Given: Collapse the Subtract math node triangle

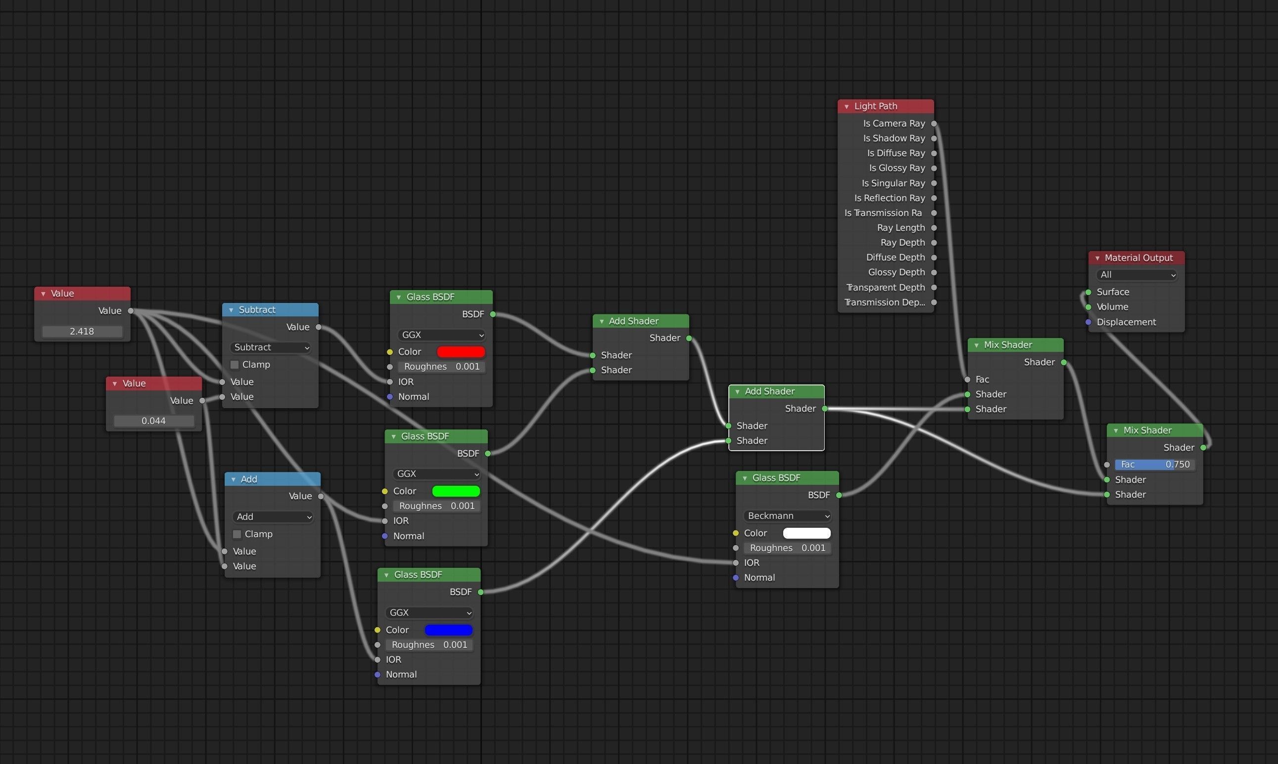Looking at the screenshot, I should point(231,310).
